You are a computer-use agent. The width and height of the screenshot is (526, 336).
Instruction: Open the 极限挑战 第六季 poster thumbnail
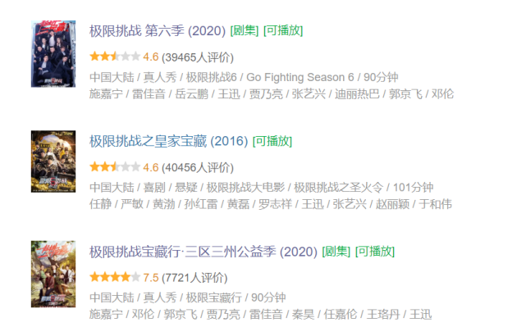click(x=53, y=53)
